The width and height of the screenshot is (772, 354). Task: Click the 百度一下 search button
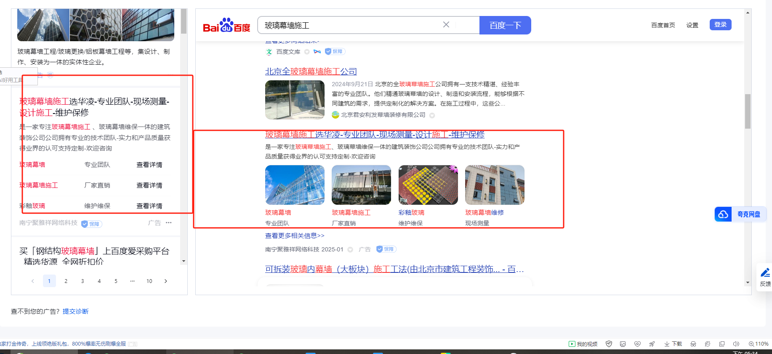505,25
